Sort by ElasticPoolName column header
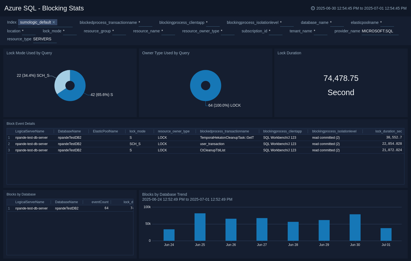 click(x=105, y=131)
